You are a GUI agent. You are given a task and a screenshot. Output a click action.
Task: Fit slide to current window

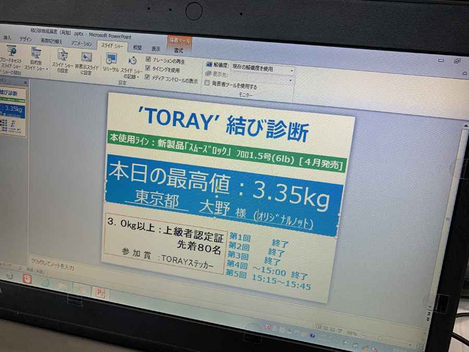coord(420,346)
